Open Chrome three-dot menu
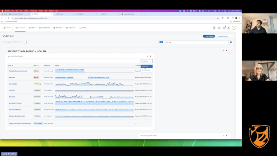The image size is (277, 156). [x=240, y=18]
